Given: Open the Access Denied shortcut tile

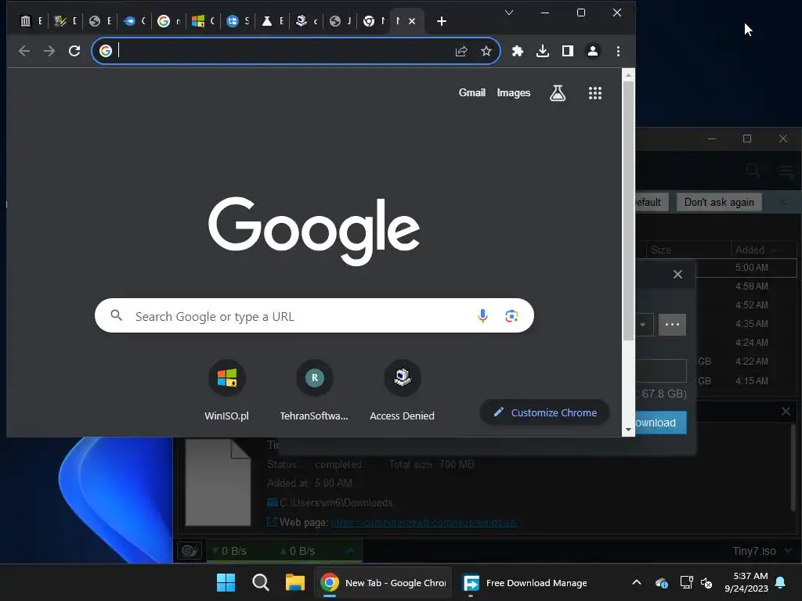Looking at the screenshot, I should coord(402,390).
